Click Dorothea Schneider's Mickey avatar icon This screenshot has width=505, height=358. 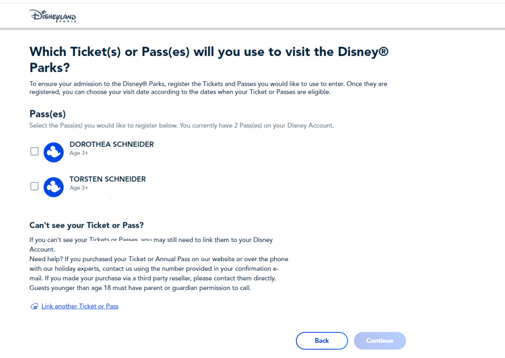click(54, 152)
